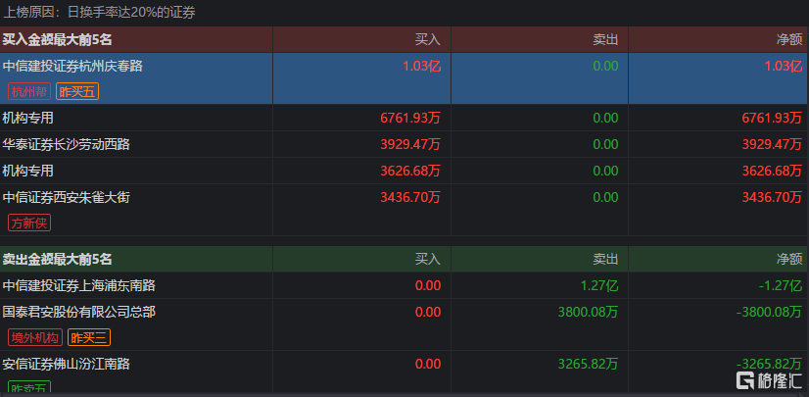Click 净额 column header in the buy table
Screen dimensions: 809x397
click(x=789, y=40)
